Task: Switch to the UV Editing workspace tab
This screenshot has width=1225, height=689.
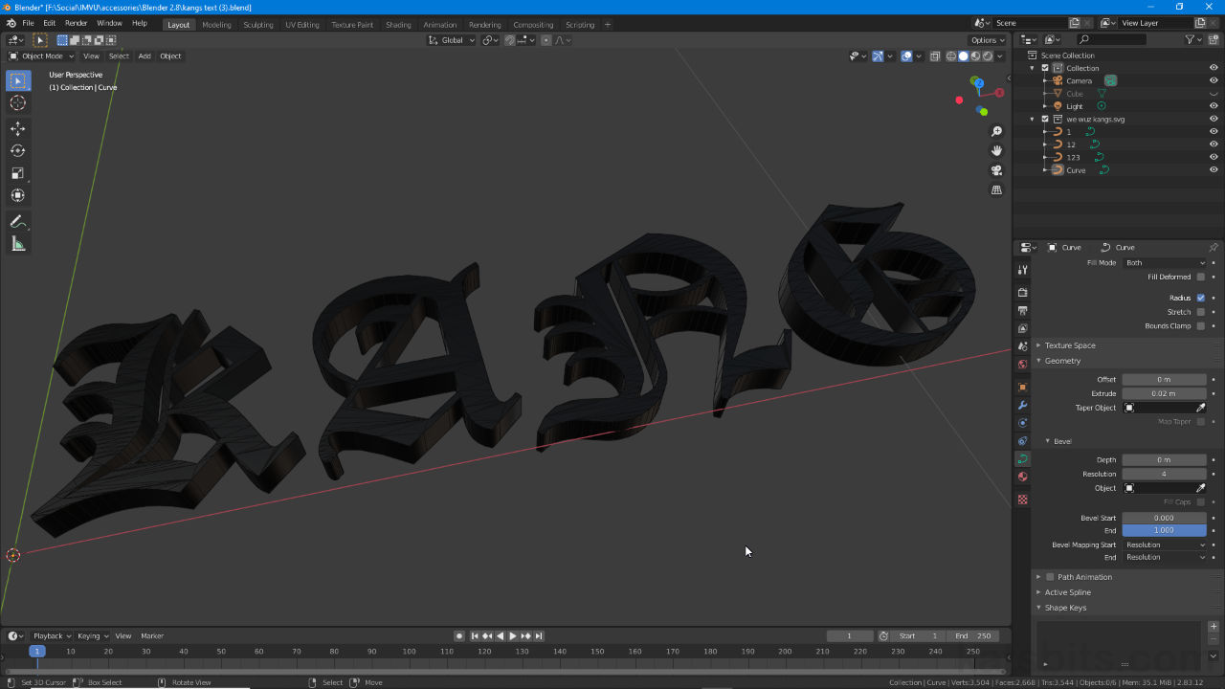Action: click(x=302, y=25)
